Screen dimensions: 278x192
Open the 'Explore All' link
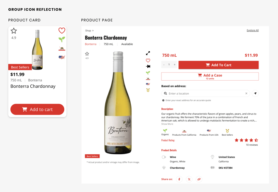[x=252, y=30]
